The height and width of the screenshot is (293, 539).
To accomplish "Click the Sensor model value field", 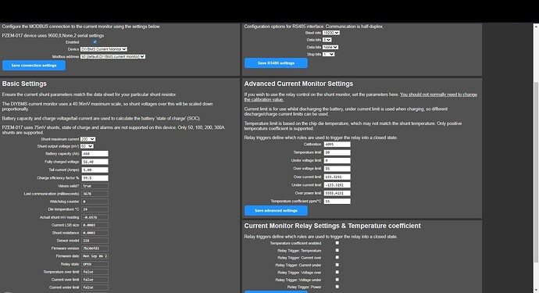I will tap(95, 241).
